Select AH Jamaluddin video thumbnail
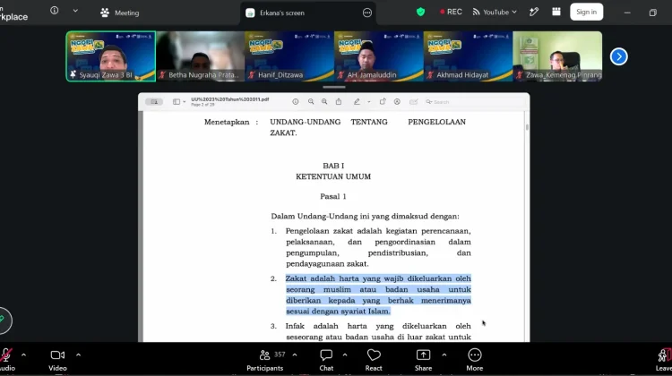This screenshot has width=672, height=376. click(379, 56)
